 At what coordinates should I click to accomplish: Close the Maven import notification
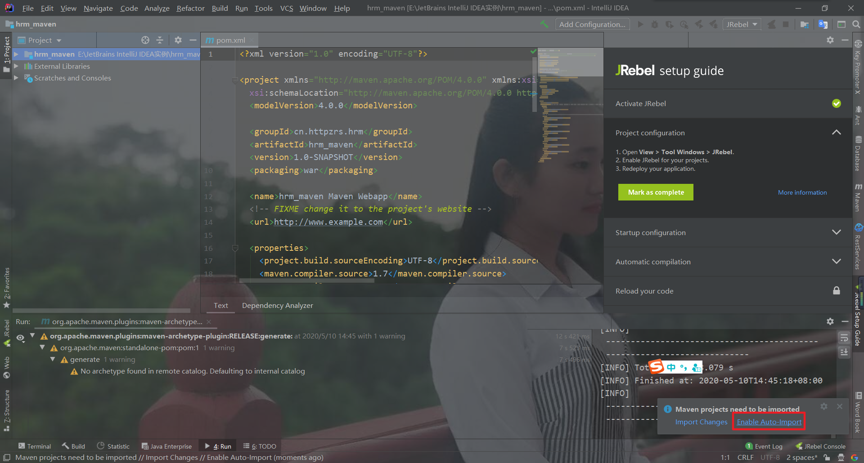[x=840, y=406]
